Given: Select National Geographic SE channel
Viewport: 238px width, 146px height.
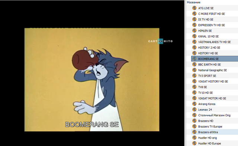Looking at the screenshot, I should [x=212, y=70].
